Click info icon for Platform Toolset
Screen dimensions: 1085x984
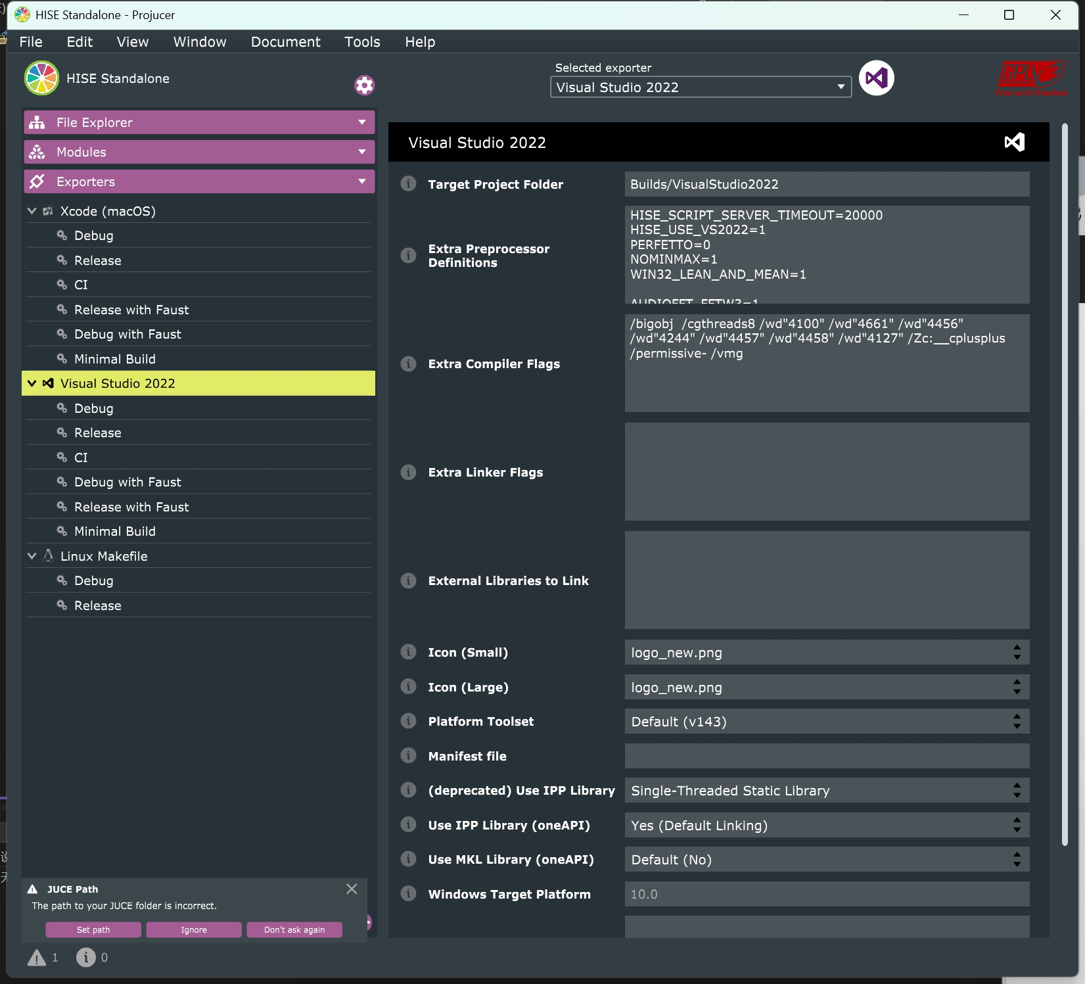pyautogui.click(x=408, y=721)
